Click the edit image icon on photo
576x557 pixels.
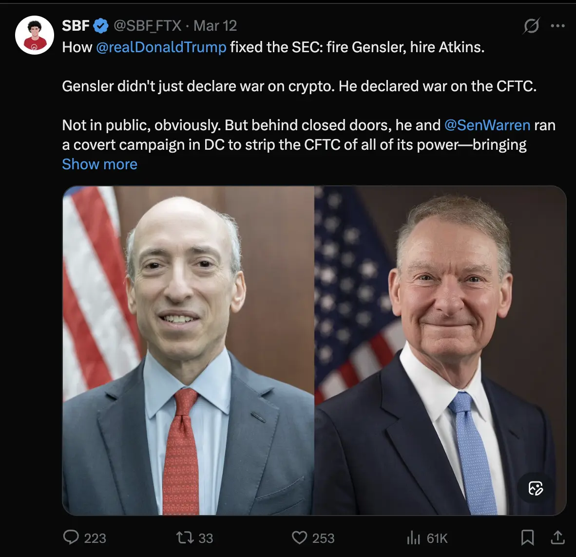536,488
